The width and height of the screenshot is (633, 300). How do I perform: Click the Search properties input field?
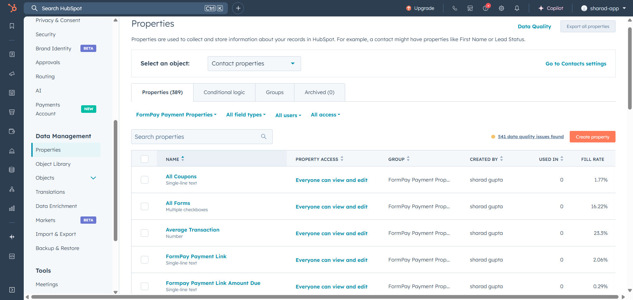(x=202, y=137)
